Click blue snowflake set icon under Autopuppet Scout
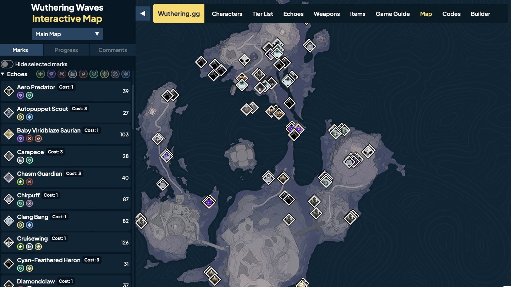The height and width of the screenshot is (287, 511). pyautogui.click(x=29, y=117)
